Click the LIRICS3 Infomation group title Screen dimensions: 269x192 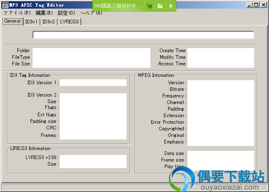(30, 148)
